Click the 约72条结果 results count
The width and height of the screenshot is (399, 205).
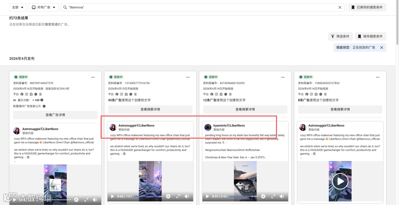pos(18,18)
